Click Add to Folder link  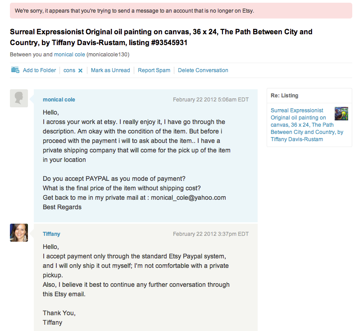click(39, 70)
